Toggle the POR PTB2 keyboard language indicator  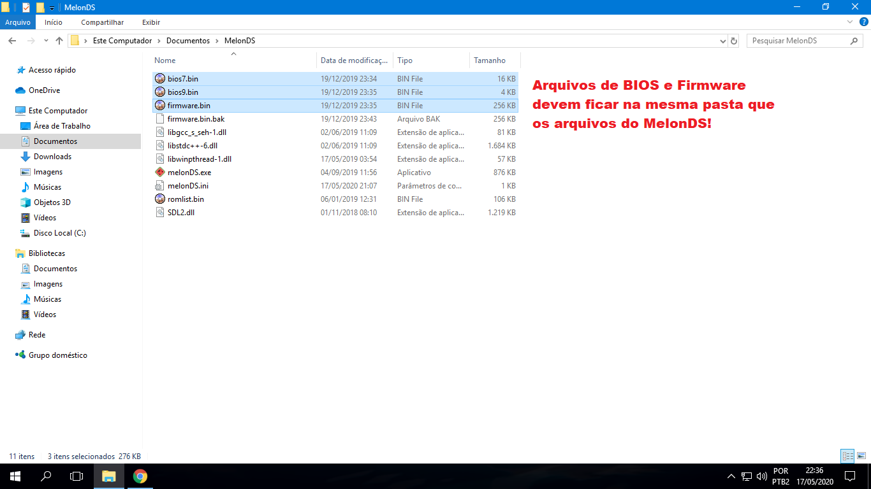pyautogui.click(x=781, y=476)
